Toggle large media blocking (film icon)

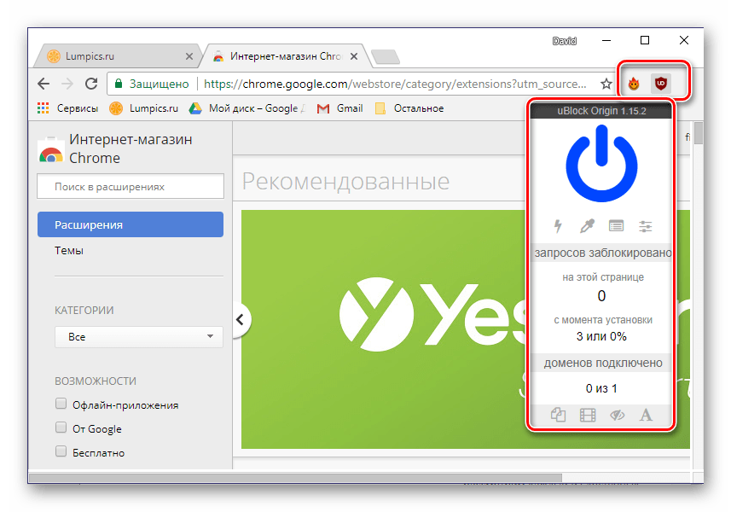(x=588, y=415)
